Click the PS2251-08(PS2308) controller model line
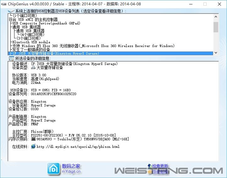Screen dimensions: 227x178 [x=73, y=135]
